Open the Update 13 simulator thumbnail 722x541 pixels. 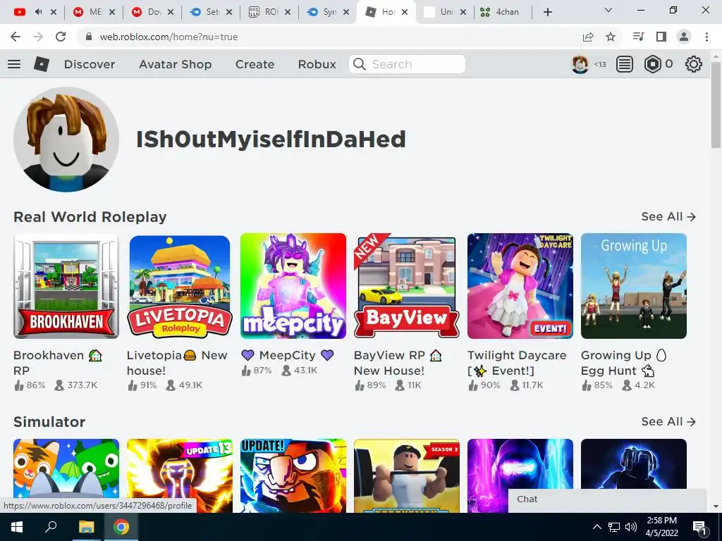[180, 475]
